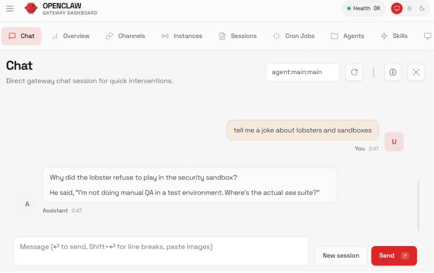This screenshot has height=273, width=434.
Task: Click the chat vertical scrollbar
Action: (x=418, y=205)
